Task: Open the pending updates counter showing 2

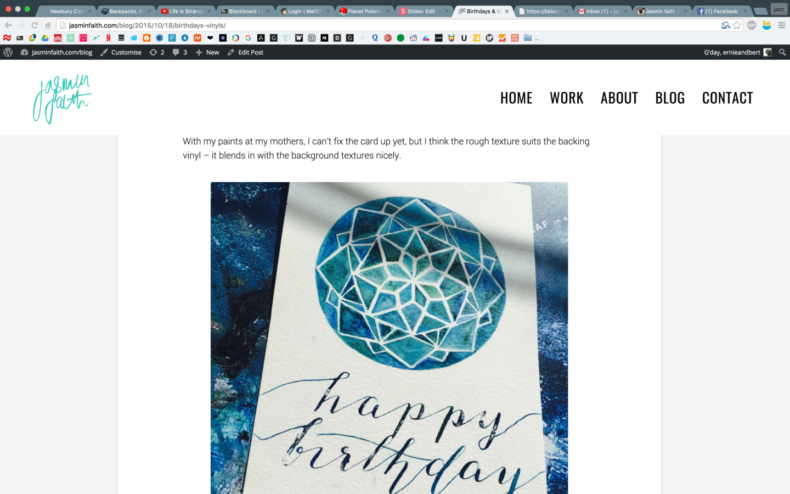Action: click(x=157, y=52)
